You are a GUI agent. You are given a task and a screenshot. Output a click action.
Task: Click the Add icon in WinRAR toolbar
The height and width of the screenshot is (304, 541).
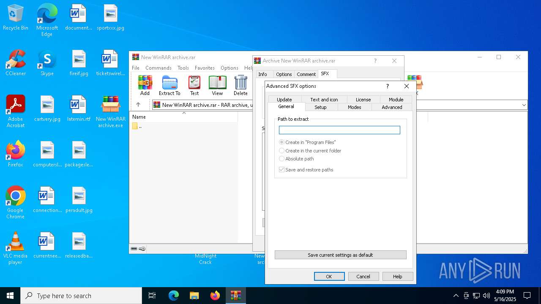coord(145,85)
